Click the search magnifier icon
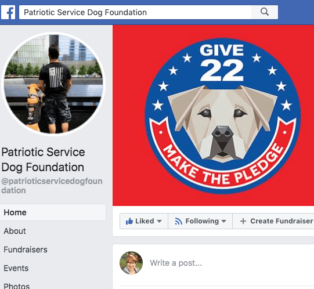The height and width of the screenshot is (289, 314). point(265,12)
